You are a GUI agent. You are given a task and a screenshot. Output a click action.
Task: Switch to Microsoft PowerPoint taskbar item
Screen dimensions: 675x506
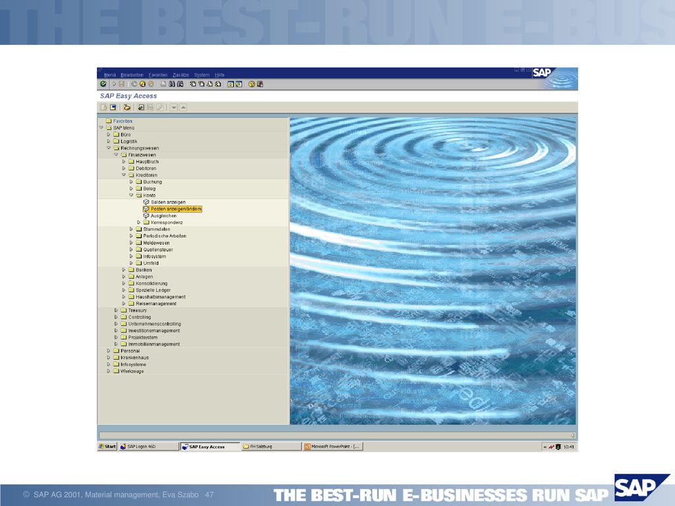[333, 447]
